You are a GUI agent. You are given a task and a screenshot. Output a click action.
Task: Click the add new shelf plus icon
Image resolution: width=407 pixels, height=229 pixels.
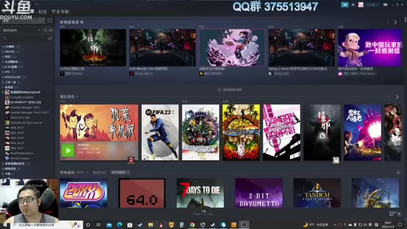pyautogui.click(x=219, y=90)
